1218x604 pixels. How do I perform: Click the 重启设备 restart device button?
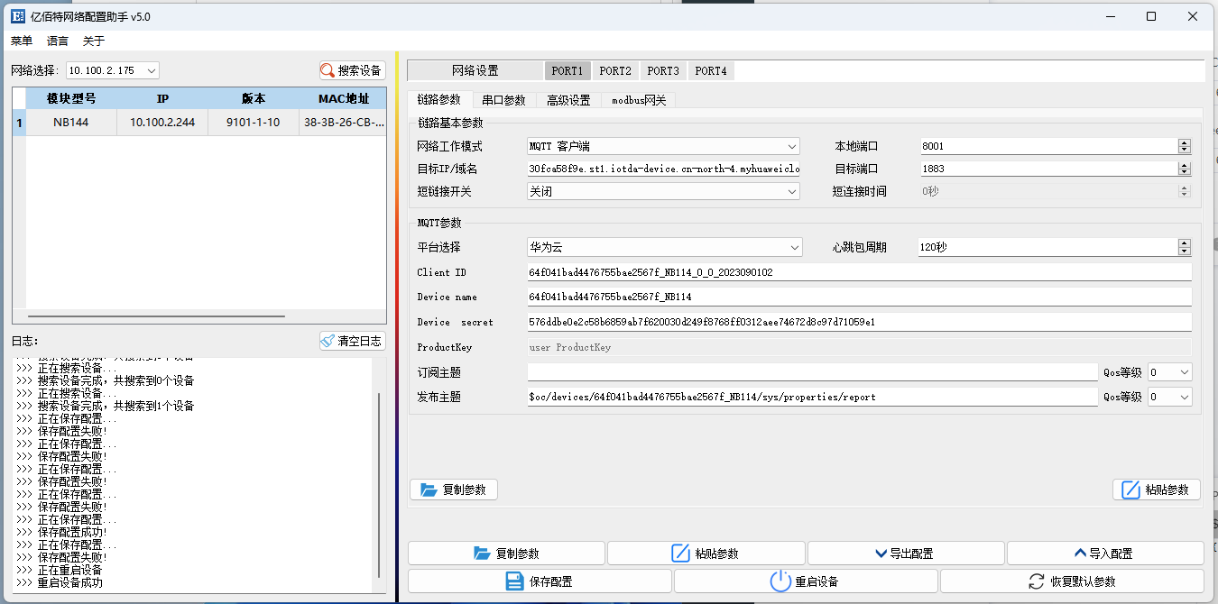(x=806, y=581)
